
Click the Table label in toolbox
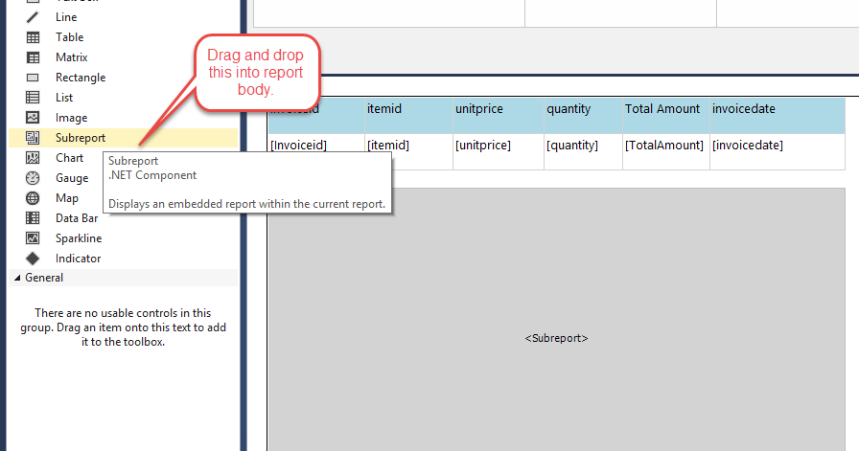pyautogui.click(x=70, y=37)
